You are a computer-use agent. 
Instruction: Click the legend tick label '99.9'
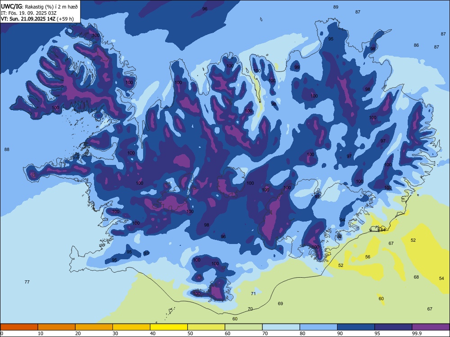[x=417, y=333]
